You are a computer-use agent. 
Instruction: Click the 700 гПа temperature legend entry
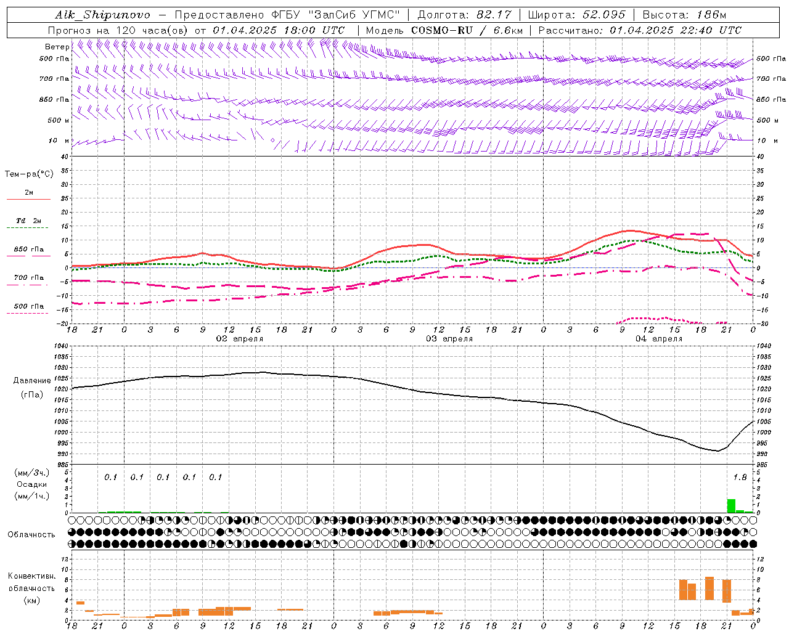pos(29,278)
